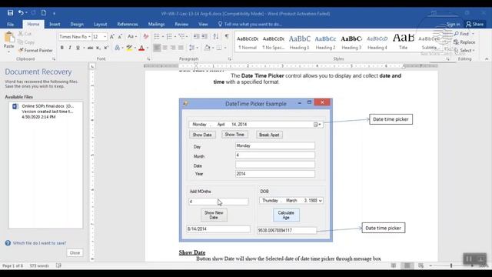Open the Numbering list dropdown
The image size is (492, 277).
point(175,37)
